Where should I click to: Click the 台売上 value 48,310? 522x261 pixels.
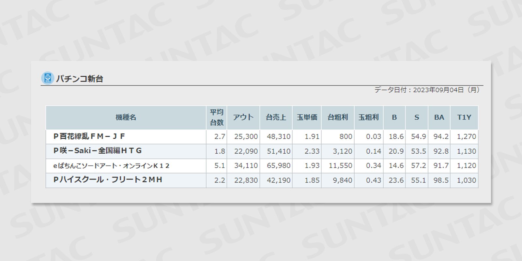point(279,137)
